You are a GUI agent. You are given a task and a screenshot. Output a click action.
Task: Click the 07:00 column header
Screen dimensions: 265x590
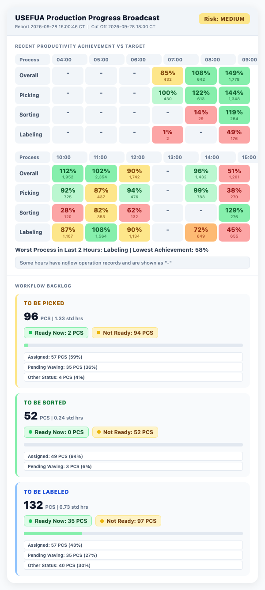(181, 60)
